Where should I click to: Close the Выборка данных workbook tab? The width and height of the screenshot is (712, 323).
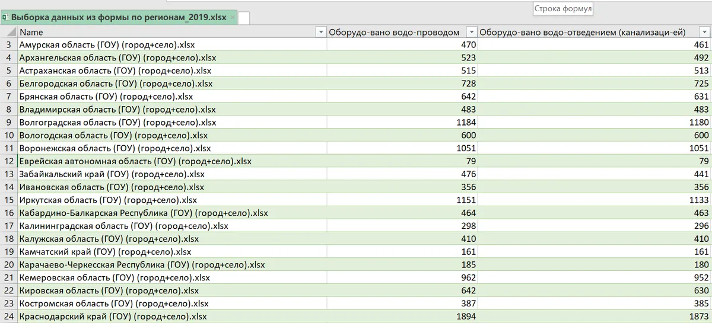(x=233, y=18)
